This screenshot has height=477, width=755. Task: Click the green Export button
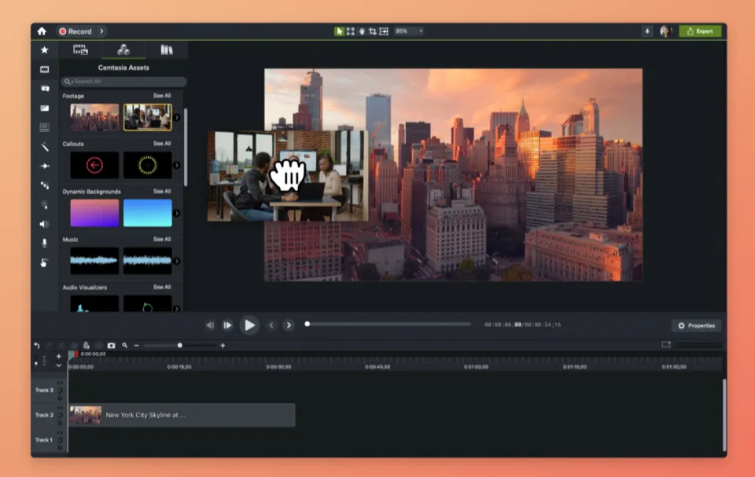pos(700,31)
